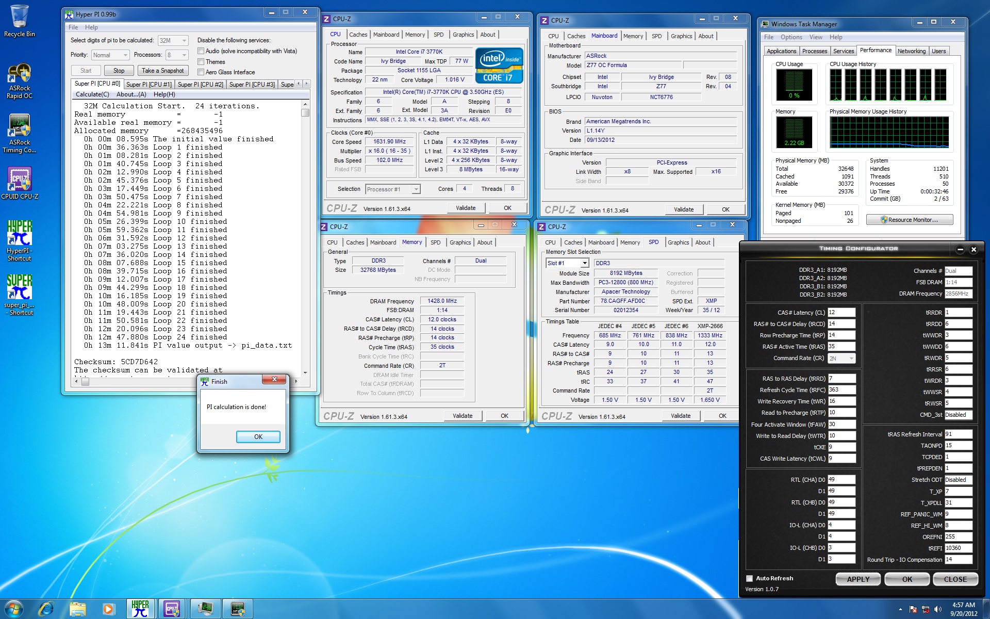Screen dimensions: 990x619
Task: Switch to the Networking tab in Task Manager
Action: click(x=911, y=51)
